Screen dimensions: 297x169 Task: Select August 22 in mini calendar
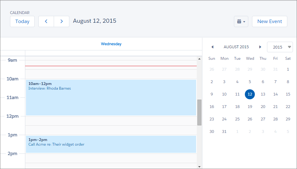[288, 107]
